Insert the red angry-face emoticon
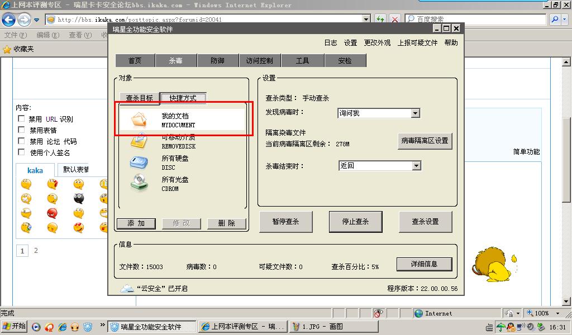Image resolution: width=572 pixels, height=335 pixels. point(52,213)
